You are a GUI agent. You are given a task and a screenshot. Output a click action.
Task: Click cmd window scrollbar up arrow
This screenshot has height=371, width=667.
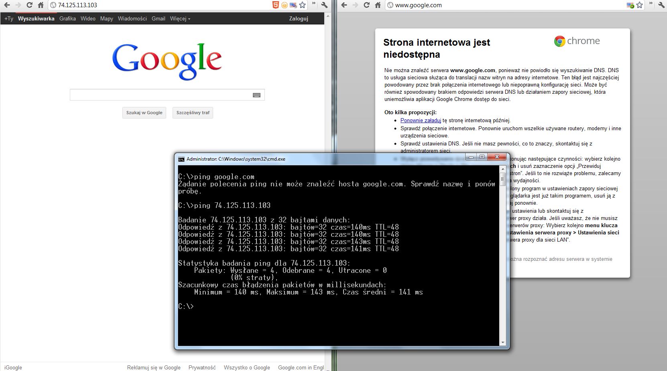click(502, 169)
